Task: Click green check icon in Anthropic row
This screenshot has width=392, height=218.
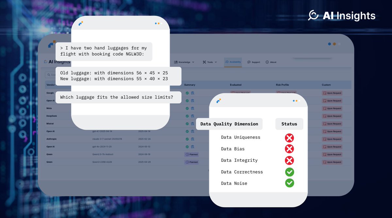Action: click(187, 139)
